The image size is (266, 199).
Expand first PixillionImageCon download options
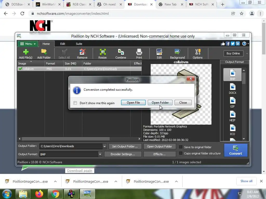click(x=55, y=181)
